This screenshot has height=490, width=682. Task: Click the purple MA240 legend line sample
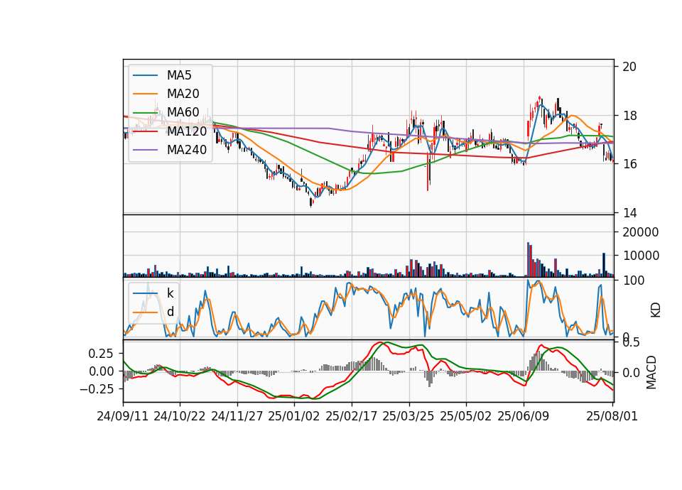pyautogui.click(x=145, y=150)
